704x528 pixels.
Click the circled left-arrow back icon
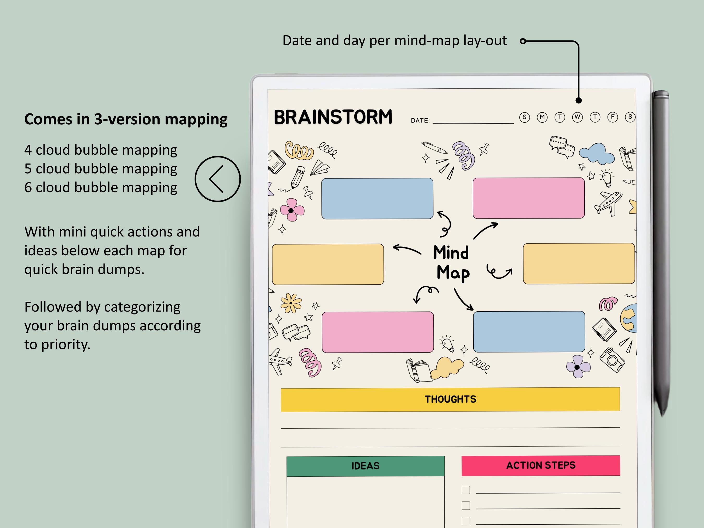218,179
